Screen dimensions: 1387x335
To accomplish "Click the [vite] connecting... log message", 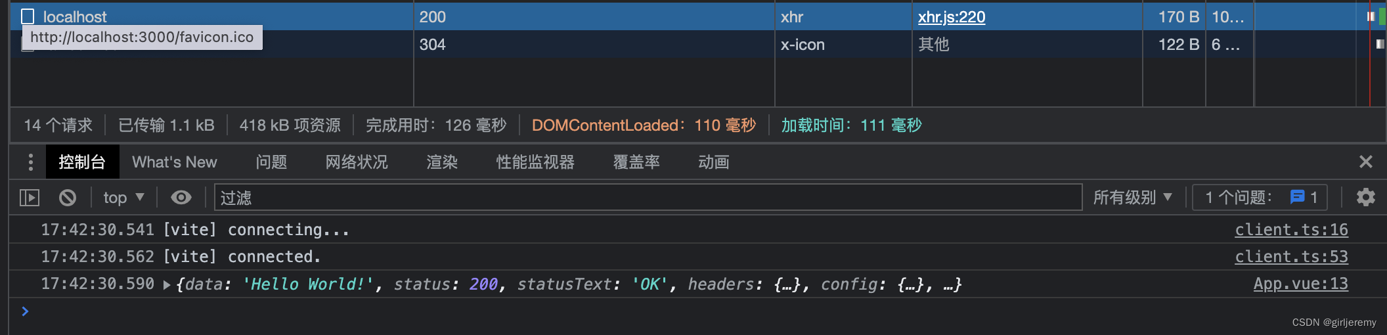I will [256, 229].
